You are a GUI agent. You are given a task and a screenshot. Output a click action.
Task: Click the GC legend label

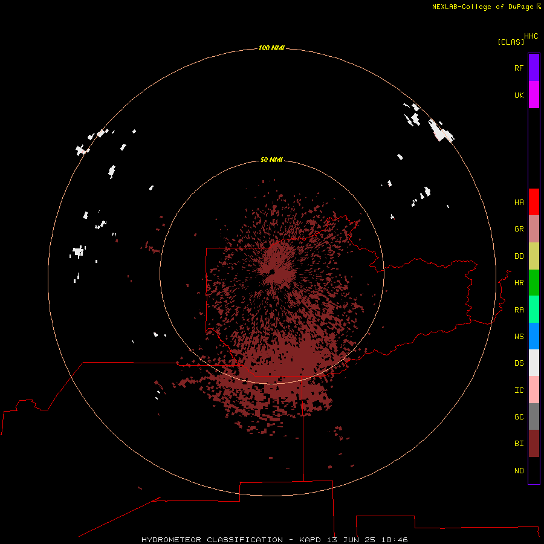point(519,417)
